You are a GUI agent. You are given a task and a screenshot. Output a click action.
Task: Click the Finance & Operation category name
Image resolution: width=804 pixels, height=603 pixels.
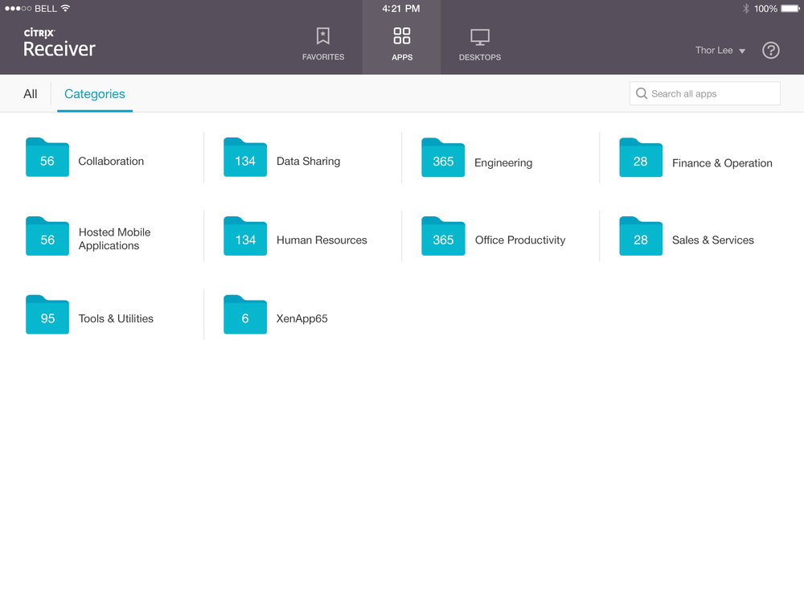[x=722, y=163]
